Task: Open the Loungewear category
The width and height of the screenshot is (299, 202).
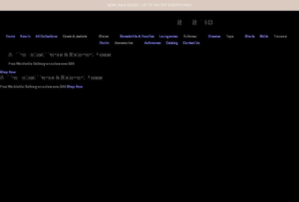Action: point(168,36)
